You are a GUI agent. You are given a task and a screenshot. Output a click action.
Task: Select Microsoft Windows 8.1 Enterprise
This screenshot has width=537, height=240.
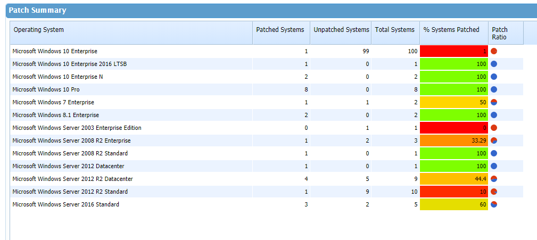click(56, 115)
